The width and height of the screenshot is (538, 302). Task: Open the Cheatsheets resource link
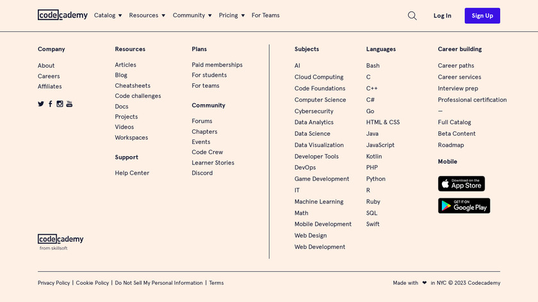click(x=133, y=86)
